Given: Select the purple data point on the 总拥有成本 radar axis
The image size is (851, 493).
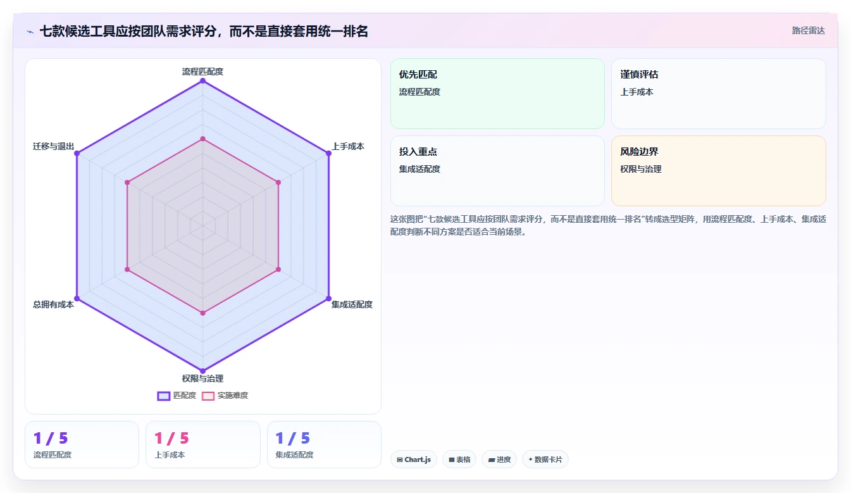Looking at the screenshot, I should point(77,298).
